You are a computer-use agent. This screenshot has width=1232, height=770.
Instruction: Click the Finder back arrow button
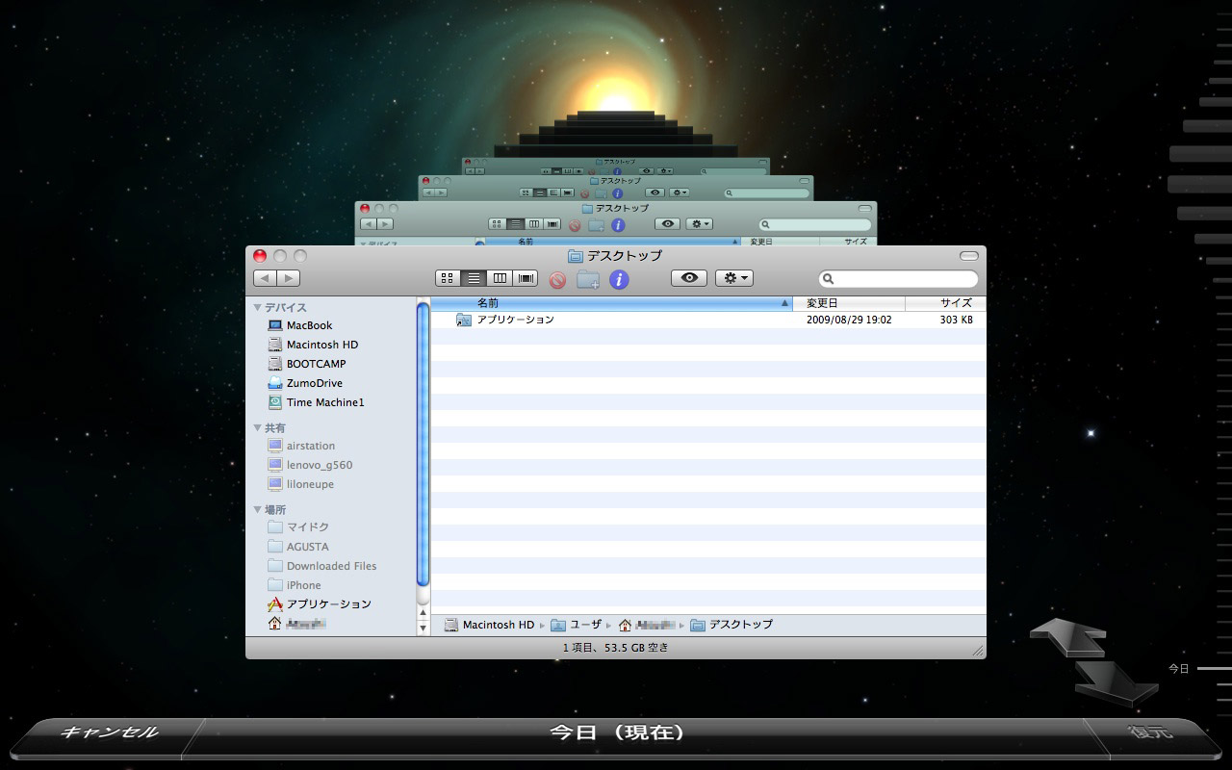(265, 278)
